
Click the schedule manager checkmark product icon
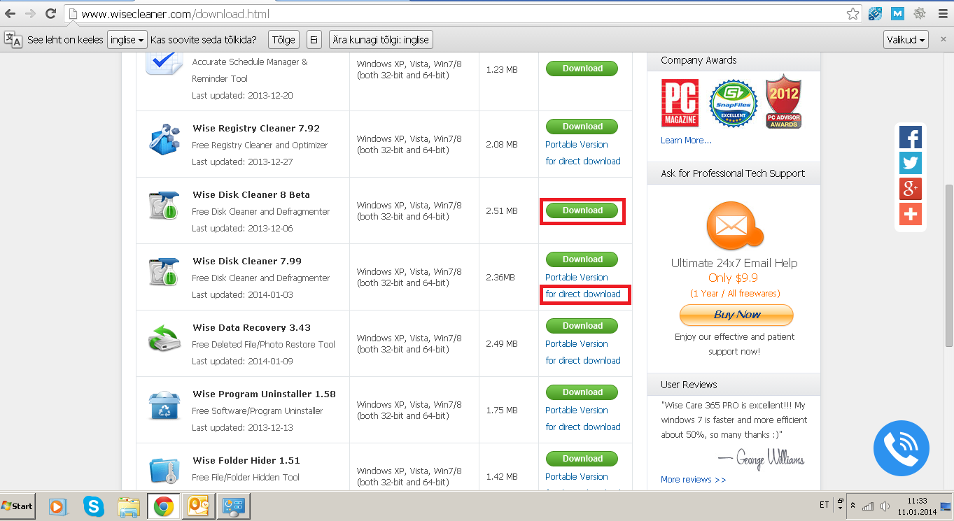click(163, 63)
